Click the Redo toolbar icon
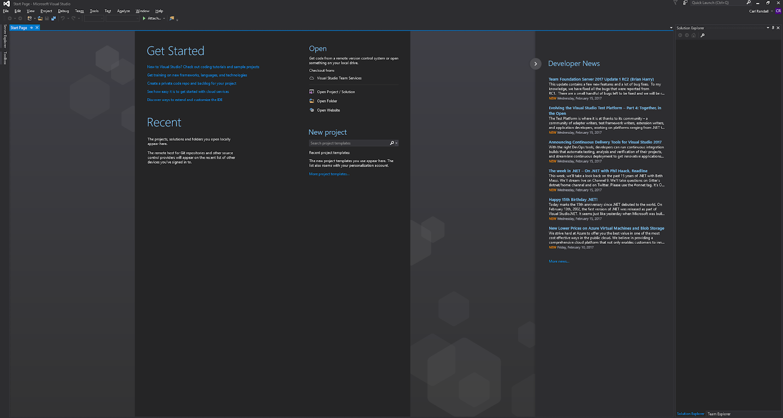 pyautogui.click(x=73, y=19)
